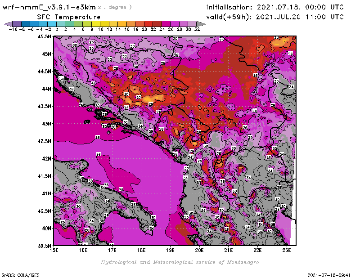Click the 2021-07-18-09:41 timestamp
The image size is (360, 278).
point(329,275)
